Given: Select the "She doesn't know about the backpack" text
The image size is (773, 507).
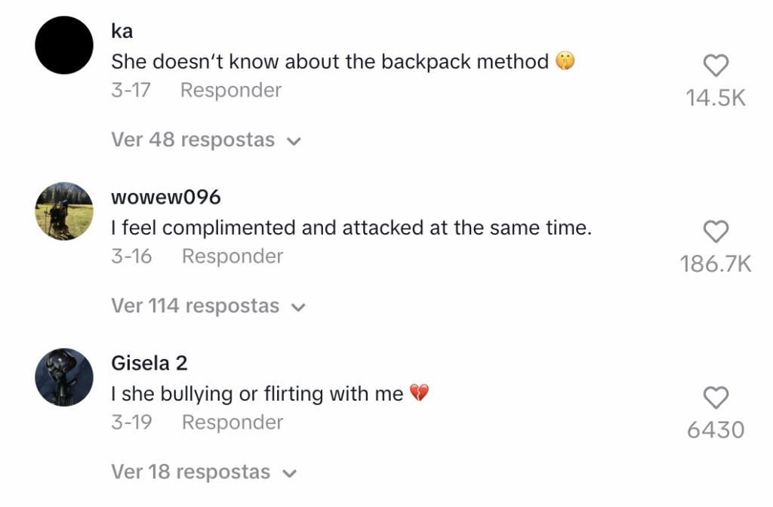Looking at the screenshot, I should point(330,62).
